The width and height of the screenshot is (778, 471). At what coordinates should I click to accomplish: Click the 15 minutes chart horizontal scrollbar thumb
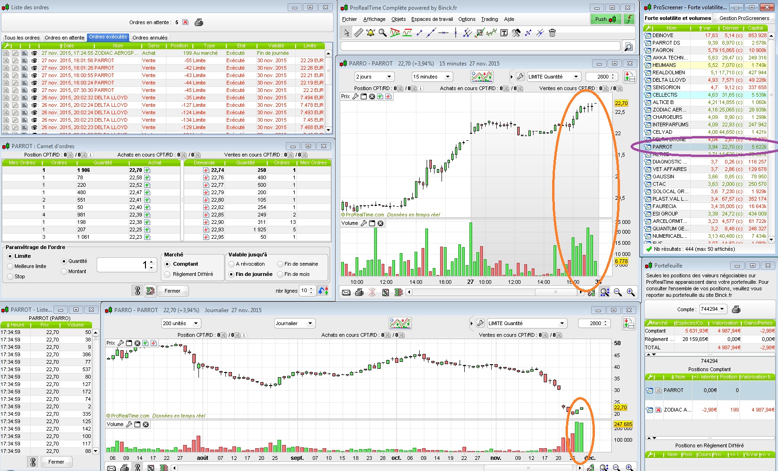point(556,292)
